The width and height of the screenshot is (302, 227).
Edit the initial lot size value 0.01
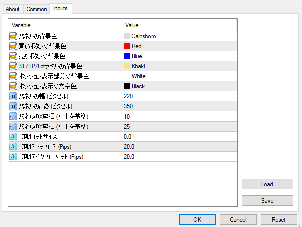pos(179,137)
